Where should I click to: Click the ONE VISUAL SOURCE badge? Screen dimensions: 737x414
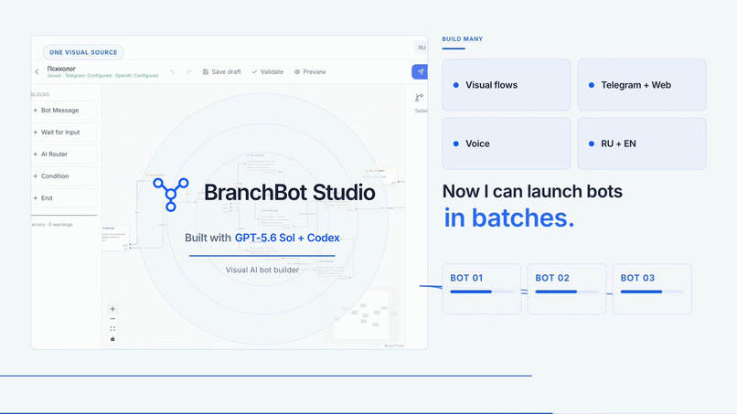[83, 52]
